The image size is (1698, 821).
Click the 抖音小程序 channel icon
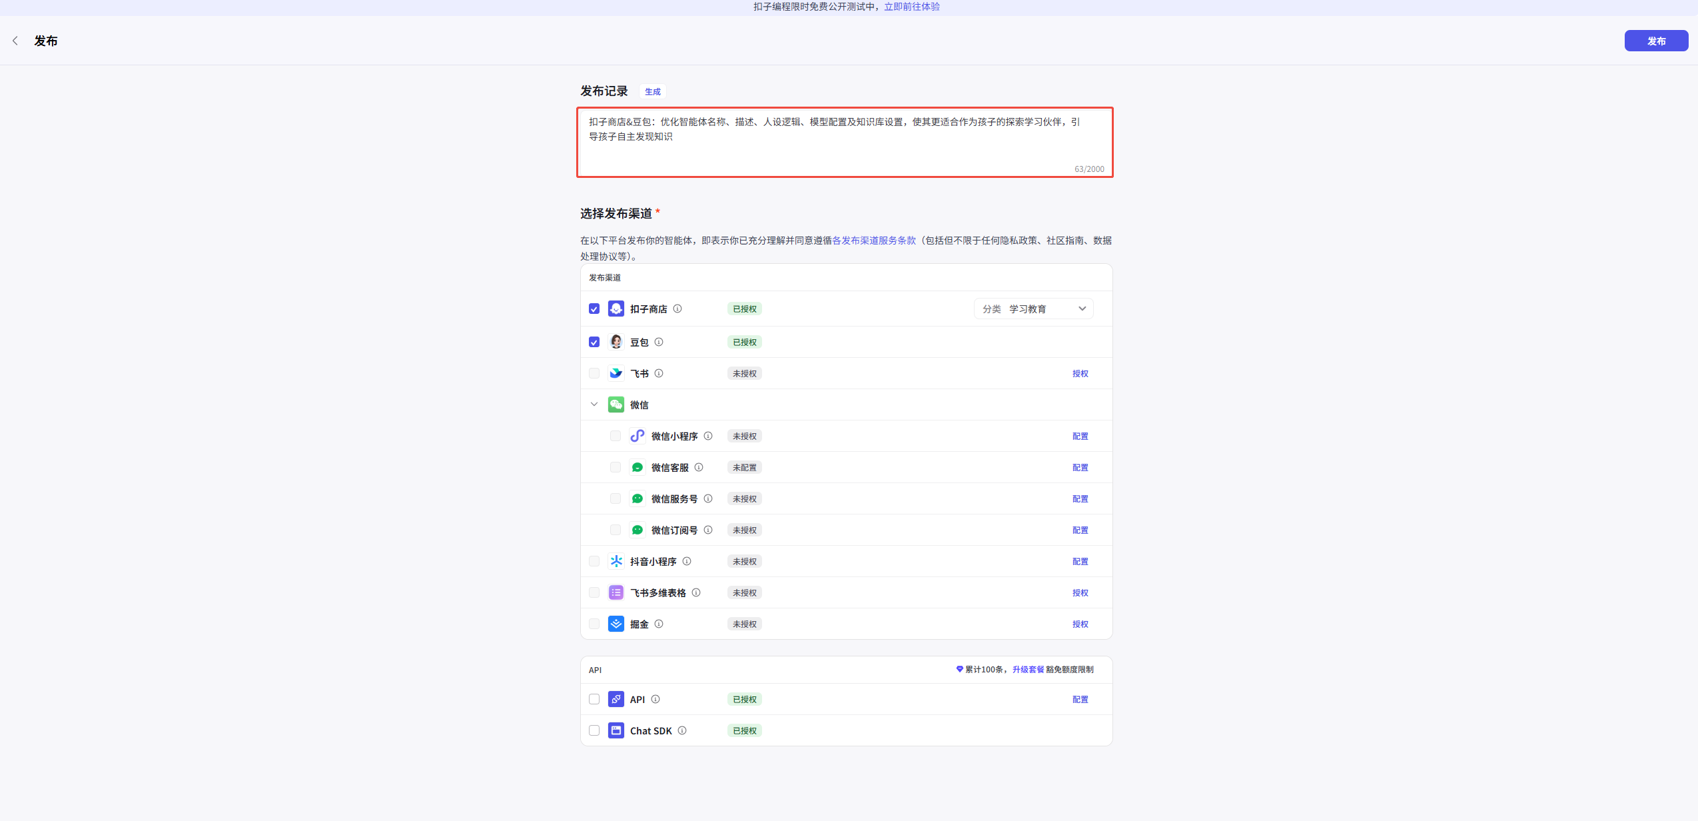pyautogui.click(x=616, y=561)
